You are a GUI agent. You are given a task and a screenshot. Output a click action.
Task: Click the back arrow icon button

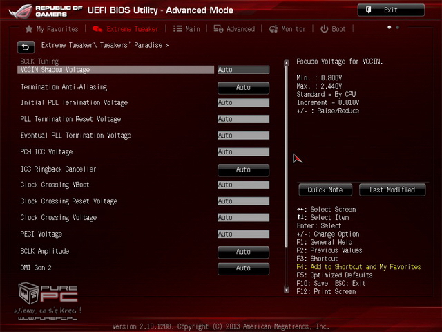[x=26, y=47]
